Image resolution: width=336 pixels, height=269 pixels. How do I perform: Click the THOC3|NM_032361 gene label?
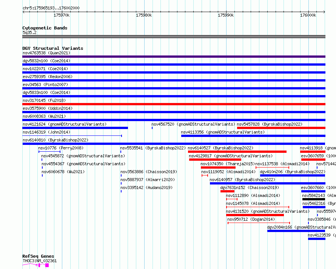click(x=40, y=261)
